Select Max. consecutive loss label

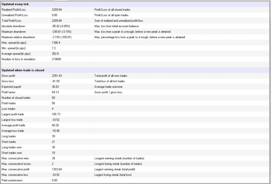coord(15,175)
